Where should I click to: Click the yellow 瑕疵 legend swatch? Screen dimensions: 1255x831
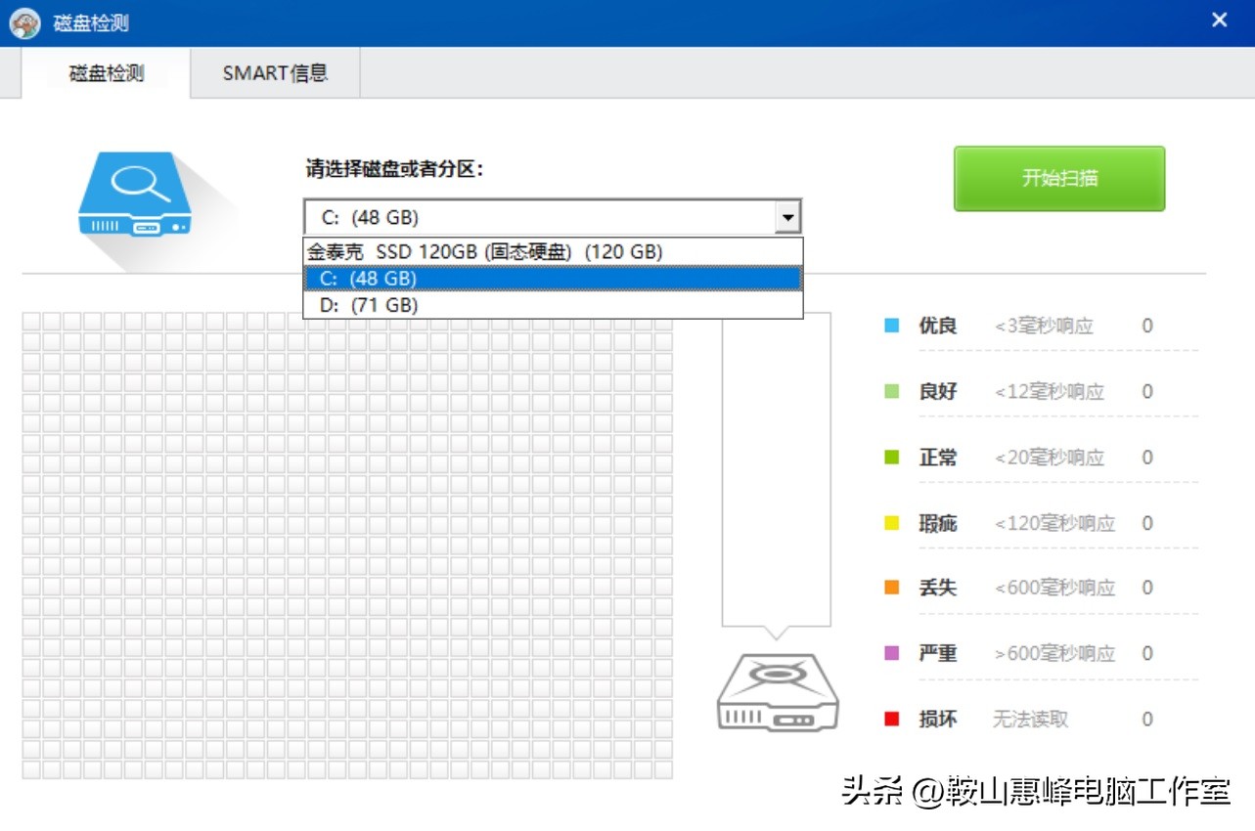click(x=891, y=523)
